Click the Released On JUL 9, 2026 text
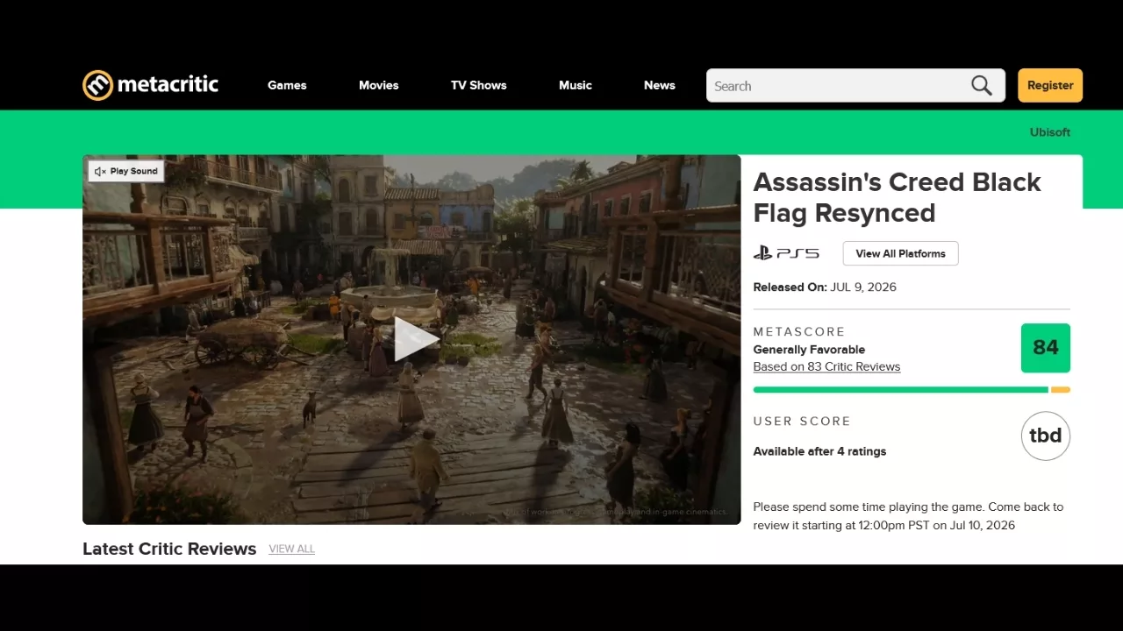Screen dimensions: 1123x631 [825, 287]
